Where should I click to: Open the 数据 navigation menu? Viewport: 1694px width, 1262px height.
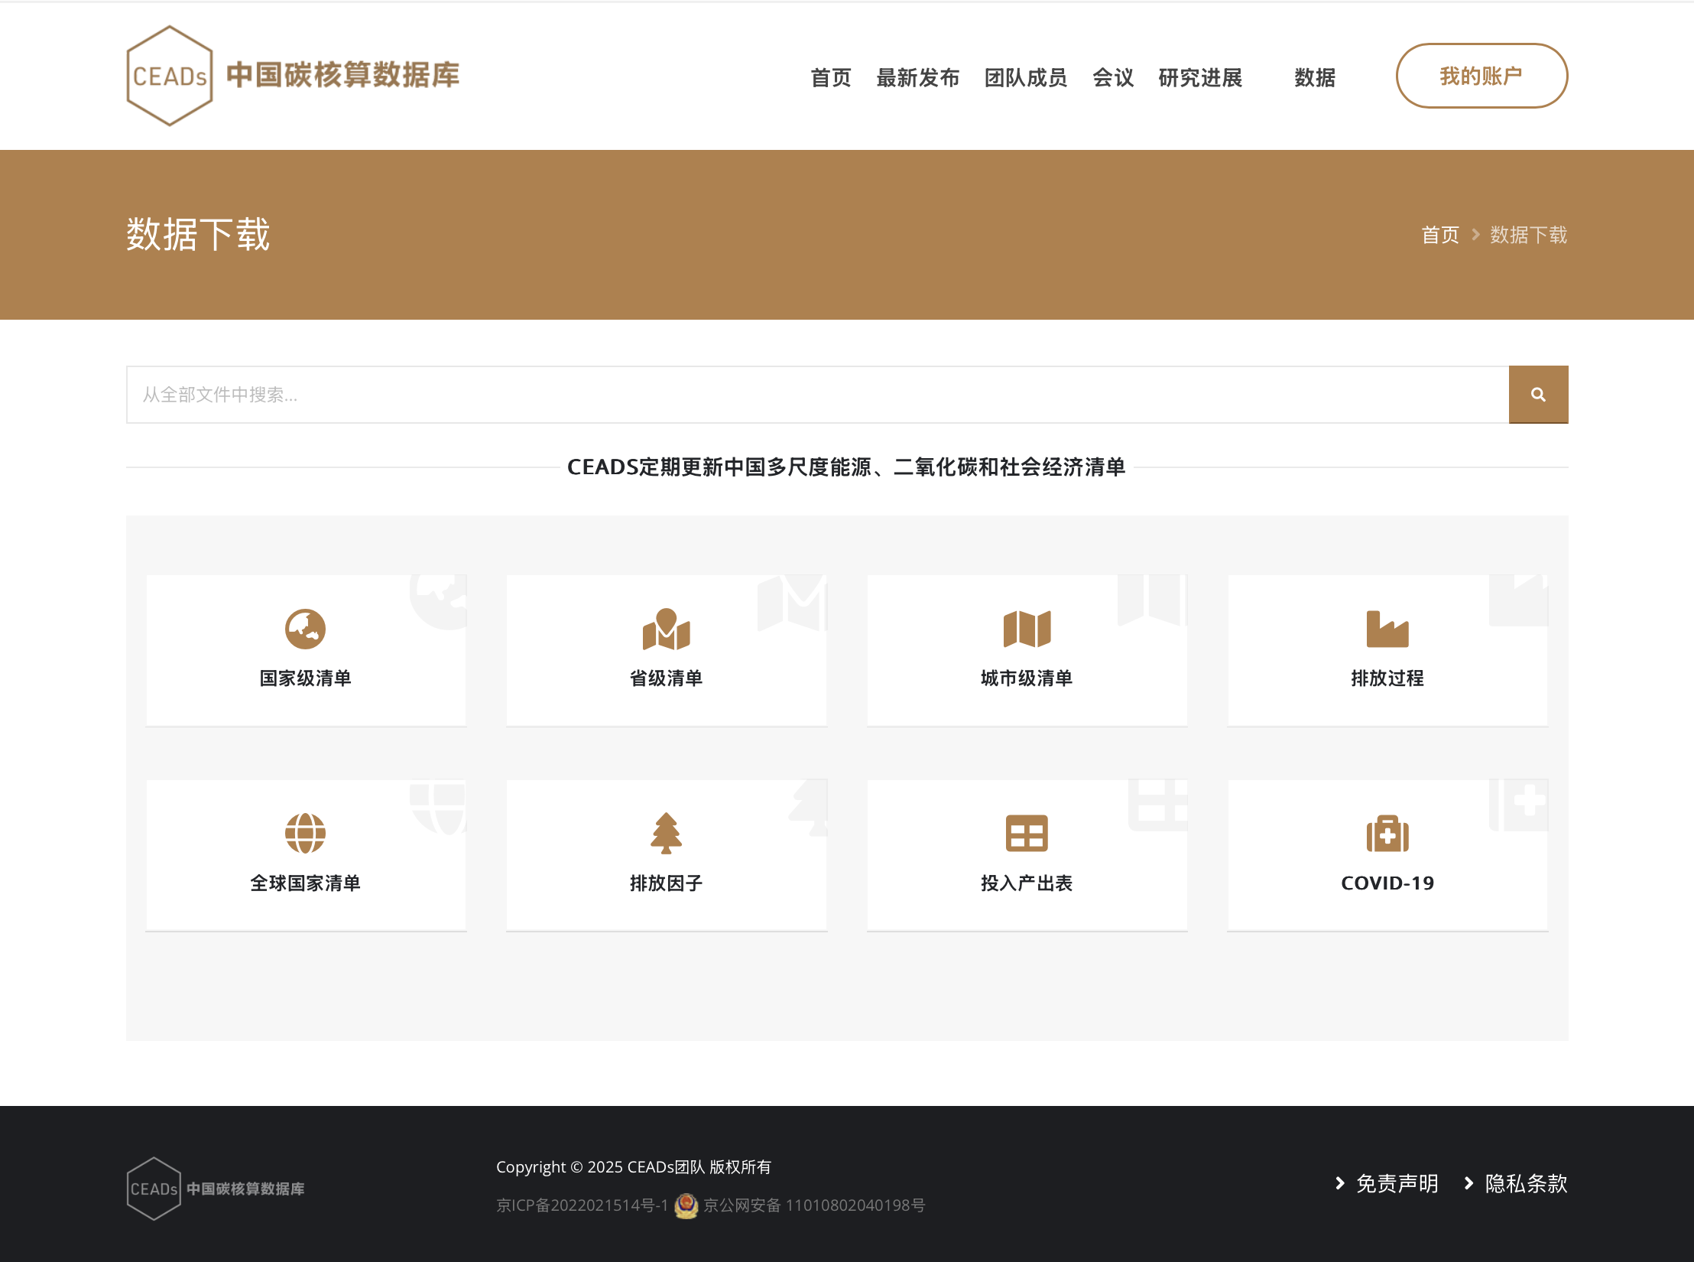point(1314,77)
